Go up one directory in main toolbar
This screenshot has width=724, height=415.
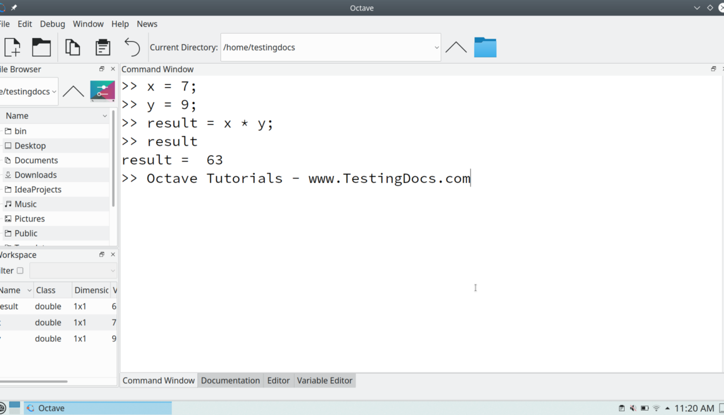click(456, 47)
